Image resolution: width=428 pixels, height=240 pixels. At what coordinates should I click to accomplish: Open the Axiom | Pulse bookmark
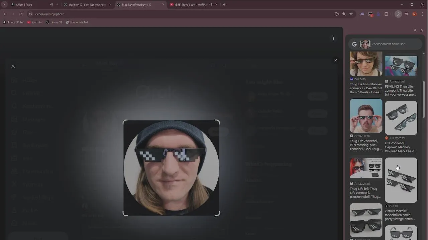coord(13,22)
